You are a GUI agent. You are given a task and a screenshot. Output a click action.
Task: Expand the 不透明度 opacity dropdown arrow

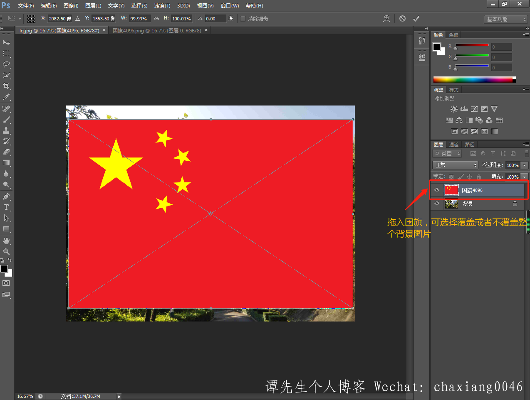click(524, 165)
